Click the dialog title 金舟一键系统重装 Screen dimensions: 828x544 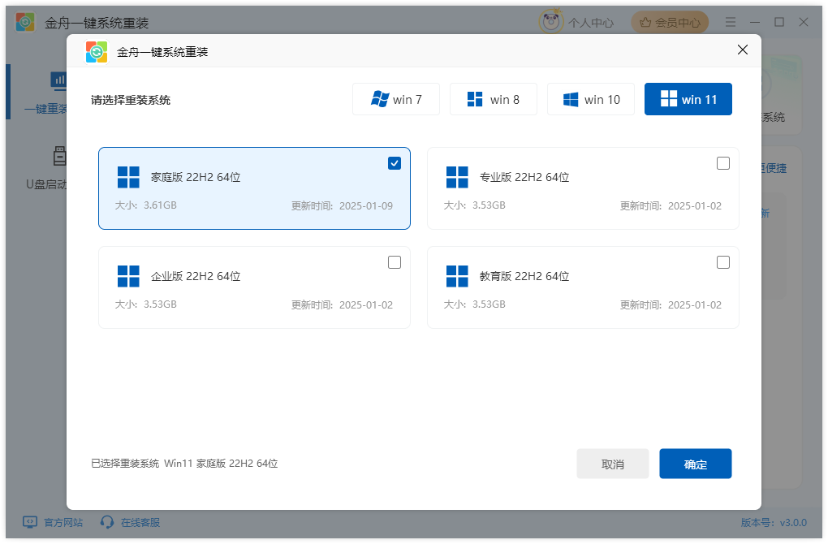162,52
